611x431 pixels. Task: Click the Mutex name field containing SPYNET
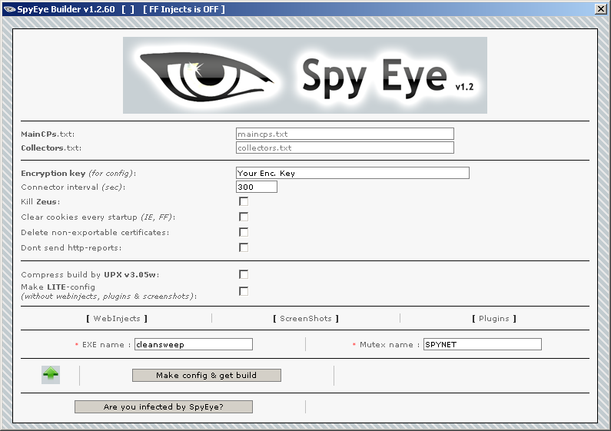coord(483,344)
